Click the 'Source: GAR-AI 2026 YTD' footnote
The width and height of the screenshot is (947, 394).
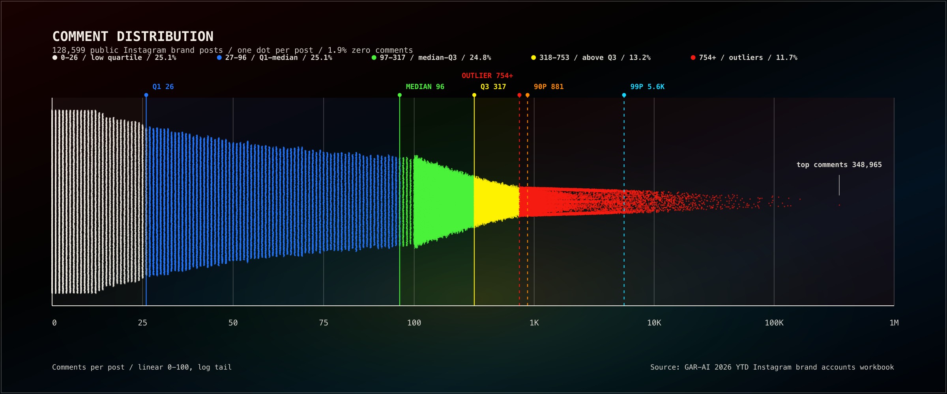point(772,367)
